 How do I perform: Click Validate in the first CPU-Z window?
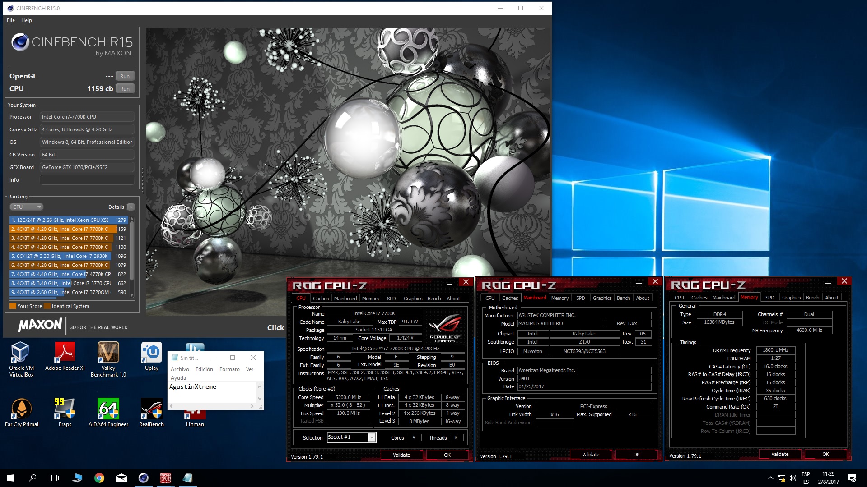tap(401, 455)
